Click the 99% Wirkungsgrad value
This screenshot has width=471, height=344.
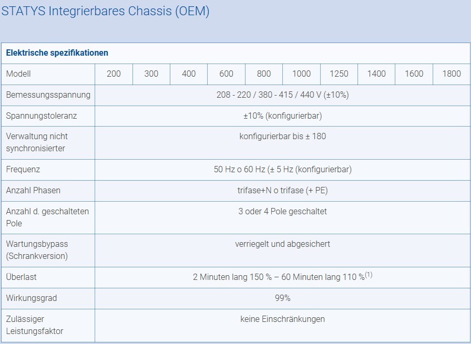point(282,298)
